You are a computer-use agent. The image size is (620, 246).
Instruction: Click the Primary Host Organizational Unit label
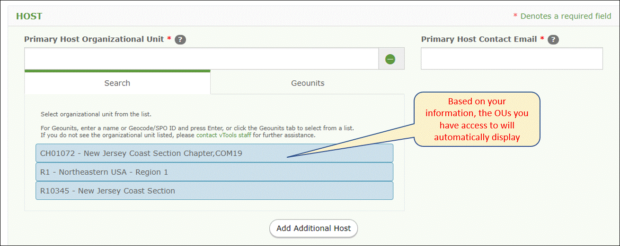(94, 39)
